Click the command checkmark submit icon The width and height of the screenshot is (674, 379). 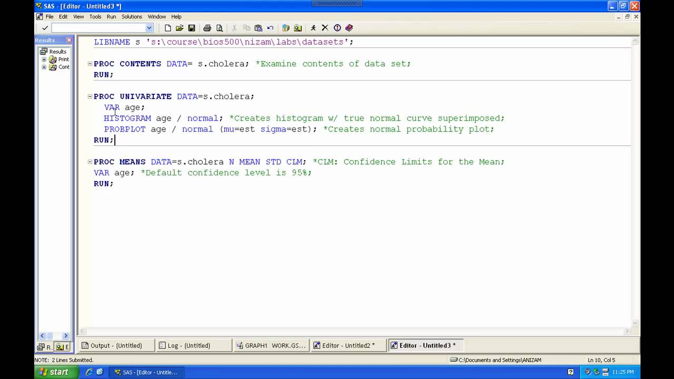[45, 28]
